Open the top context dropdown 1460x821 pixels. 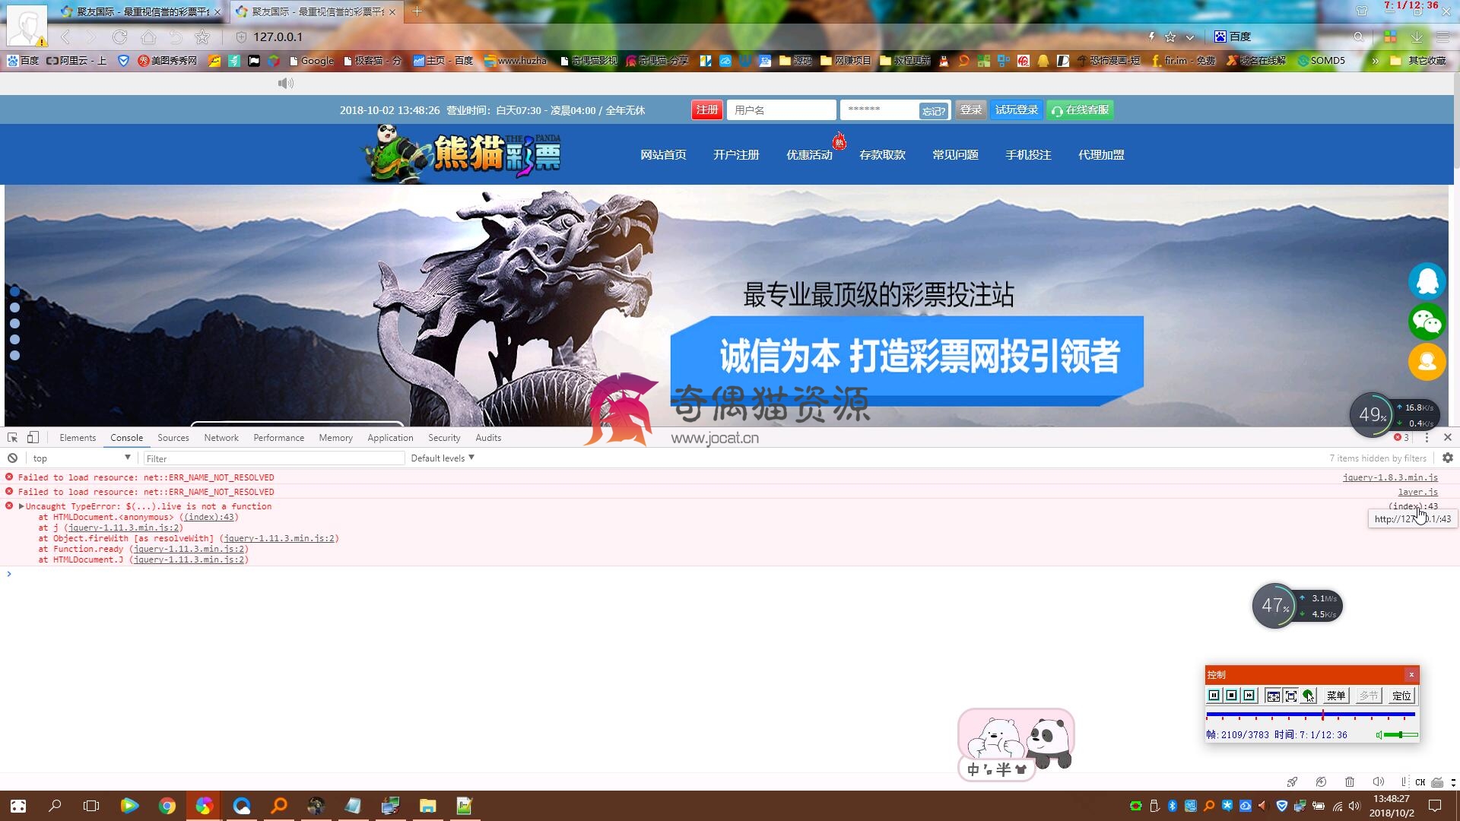pos(81,458)
